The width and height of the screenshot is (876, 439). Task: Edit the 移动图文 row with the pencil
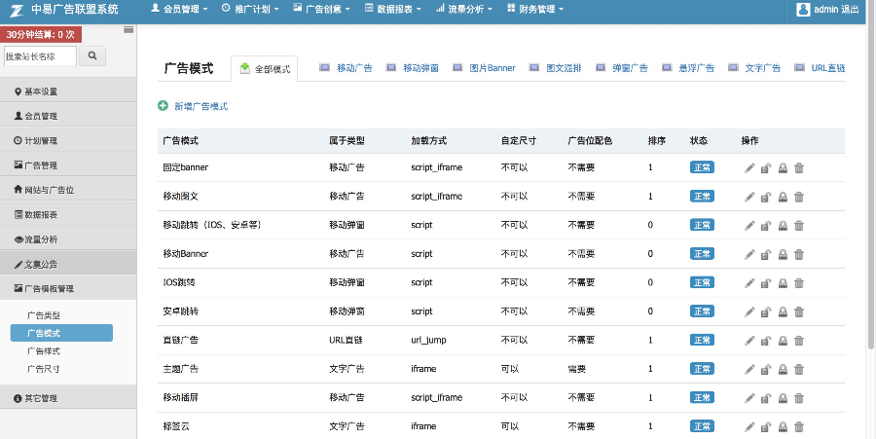click(x=749, y=197)
